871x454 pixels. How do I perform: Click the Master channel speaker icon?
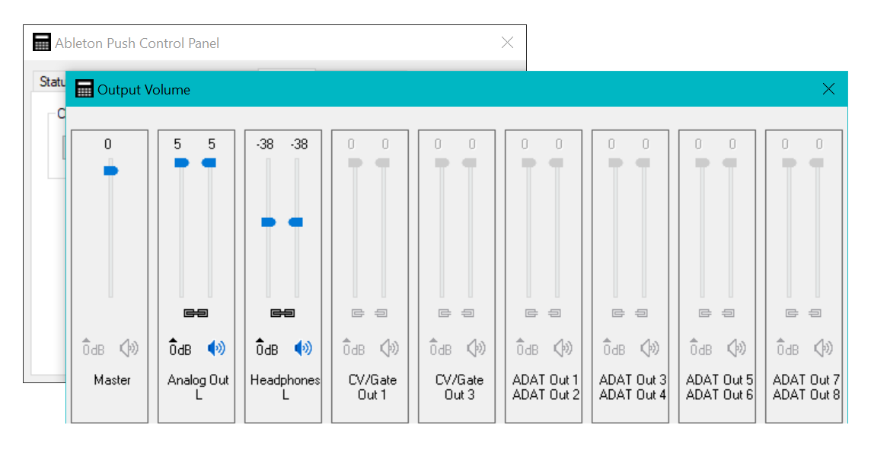[129, 348]
